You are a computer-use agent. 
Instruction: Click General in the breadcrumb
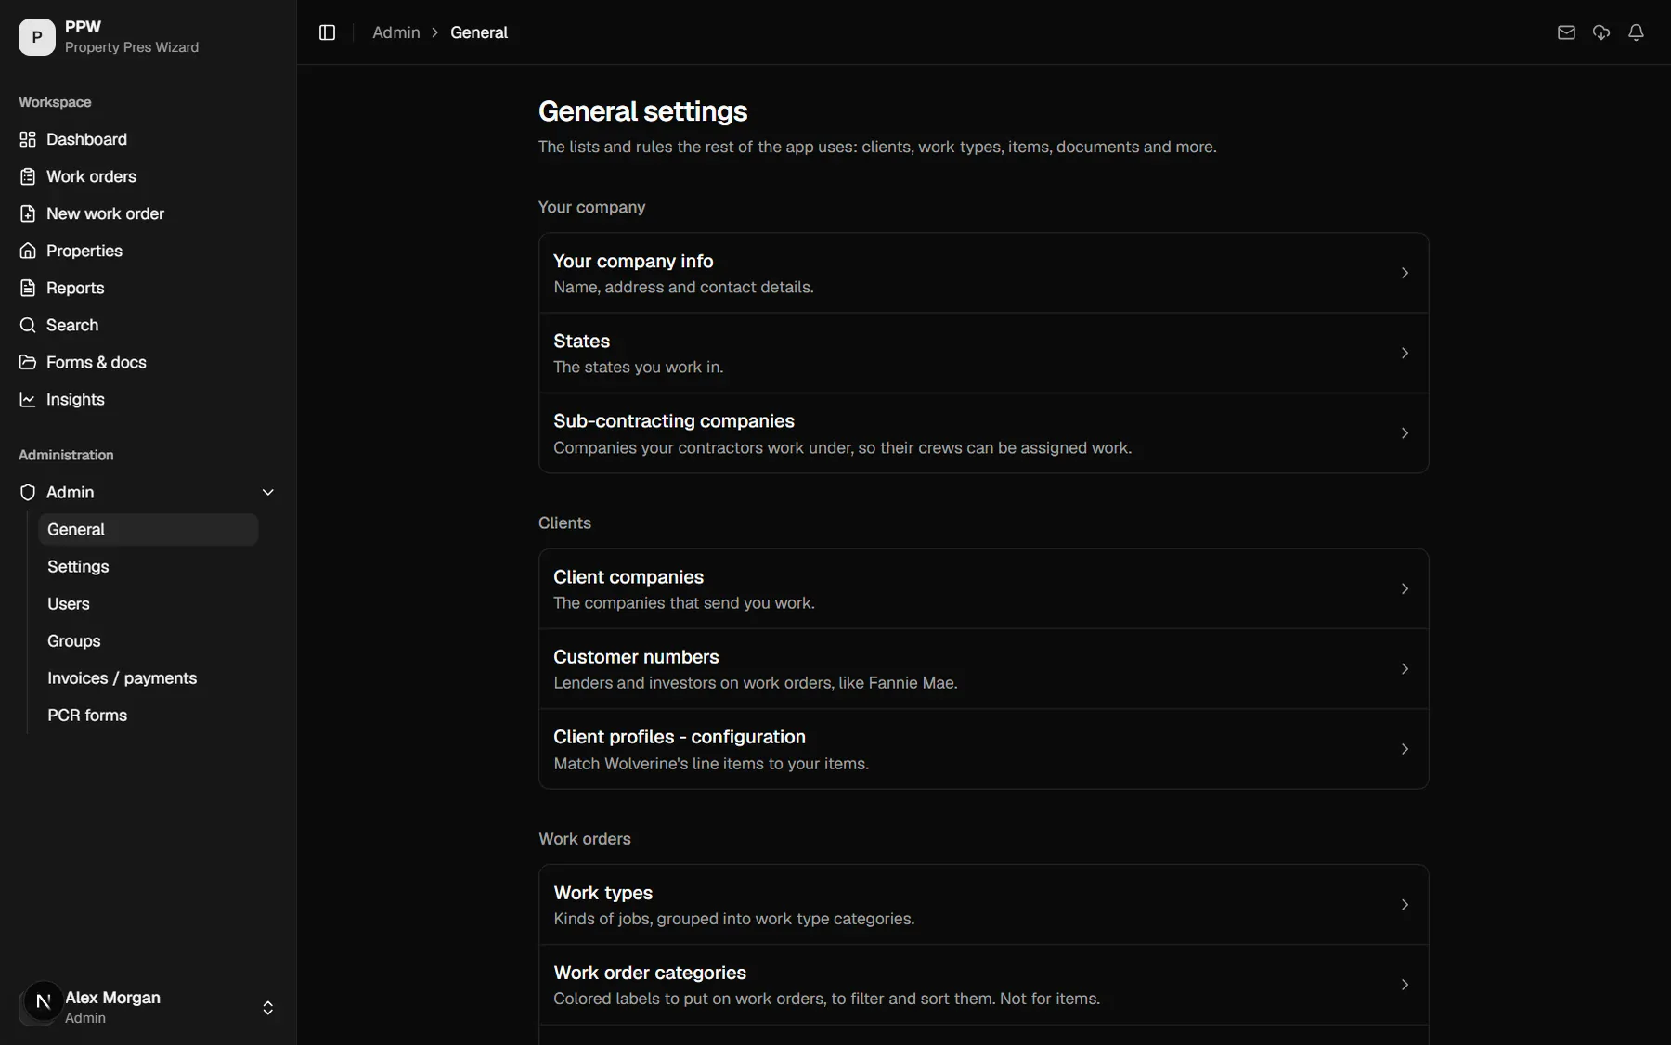479,32
